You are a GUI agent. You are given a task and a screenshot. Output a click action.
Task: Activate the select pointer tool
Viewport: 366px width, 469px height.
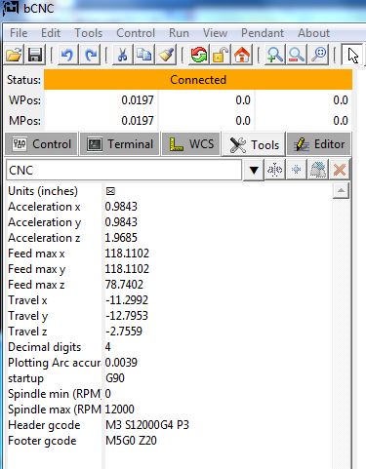coord(352,55)
